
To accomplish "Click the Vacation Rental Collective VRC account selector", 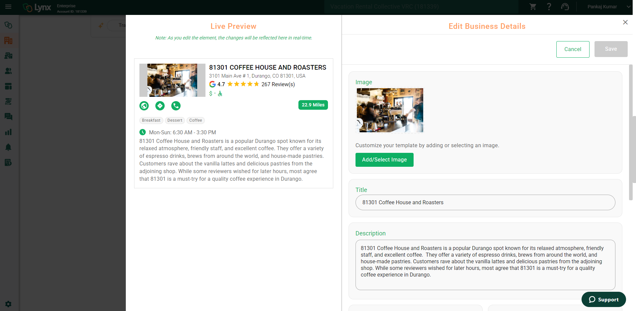I will pos(421,7).
